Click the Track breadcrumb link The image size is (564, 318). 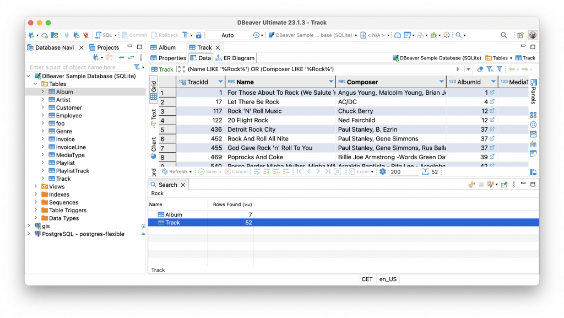tap(525, 58)
